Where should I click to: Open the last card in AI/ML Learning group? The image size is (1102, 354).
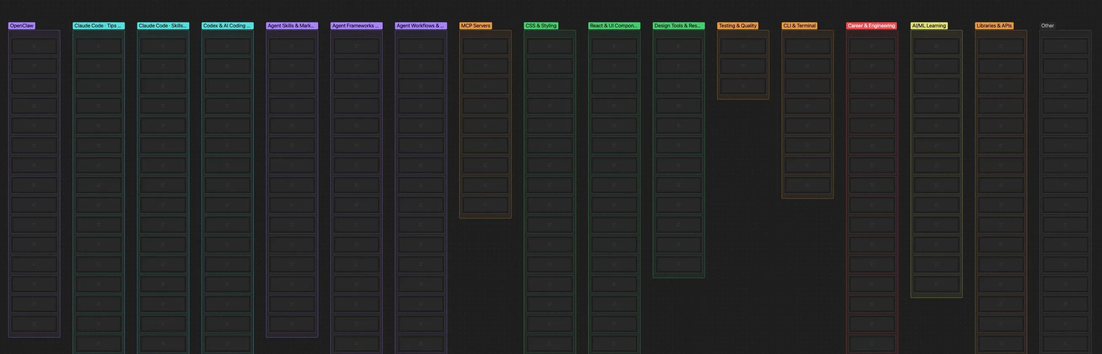936,284
